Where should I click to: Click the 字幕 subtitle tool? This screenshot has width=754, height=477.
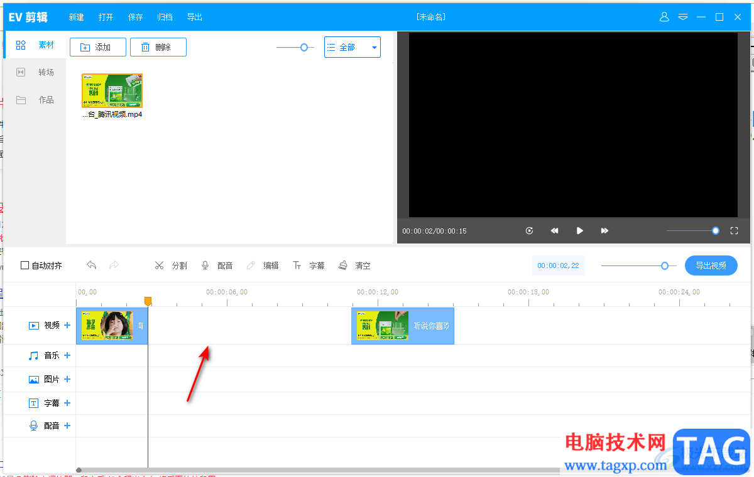point(309,265)
